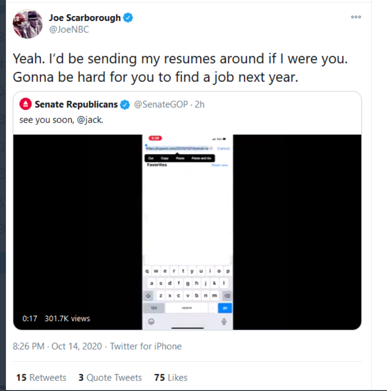387x391 pixels.
Task: Click the blue go key in video
Action: click(225, 308)
